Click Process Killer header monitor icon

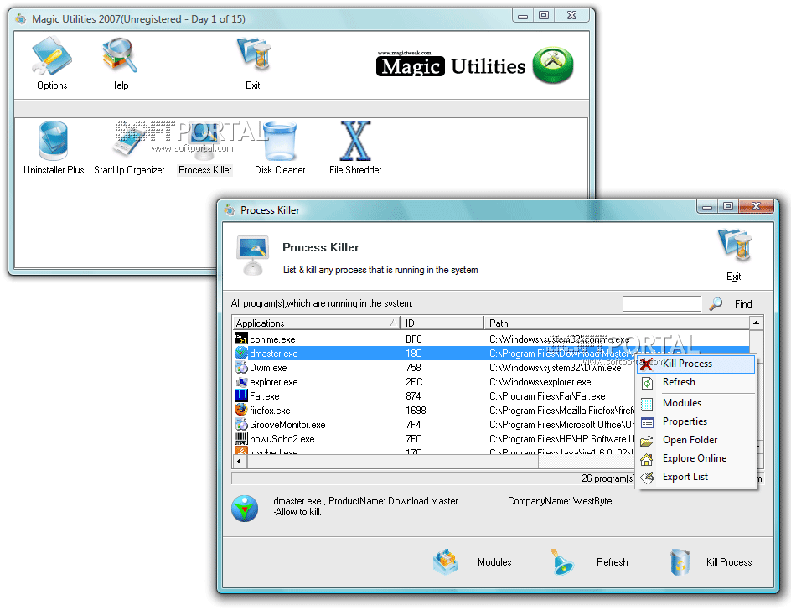pyautogui.click(x=253, y=256)
